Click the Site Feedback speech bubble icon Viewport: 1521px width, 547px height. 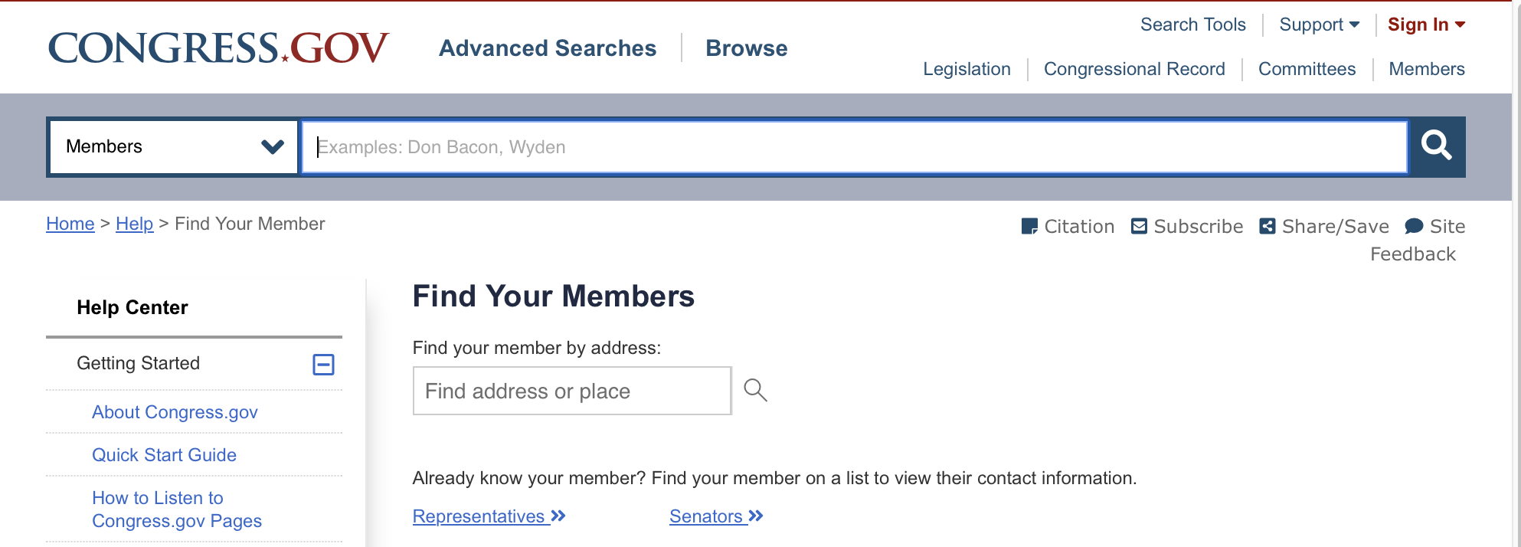pos(1414,226)
